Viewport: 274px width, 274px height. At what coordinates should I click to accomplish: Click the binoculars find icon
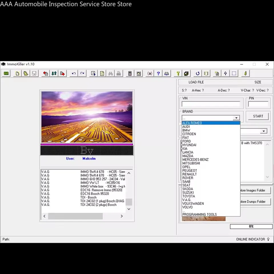click(x=110, y=73)
